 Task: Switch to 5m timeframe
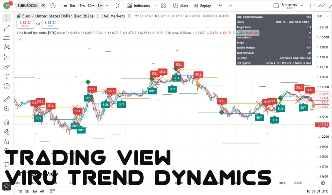[x=72, y=6]
